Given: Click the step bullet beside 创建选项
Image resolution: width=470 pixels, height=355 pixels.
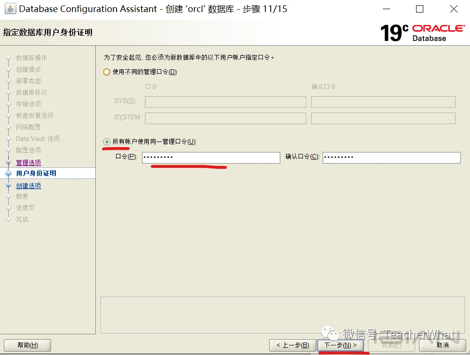Looking at the screenshot, I should [8, 185].
